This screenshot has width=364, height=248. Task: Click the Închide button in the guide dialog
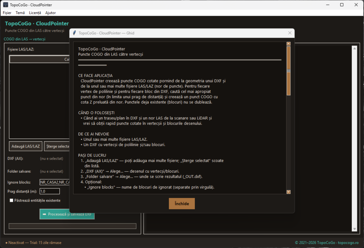(x=182, y=204)
